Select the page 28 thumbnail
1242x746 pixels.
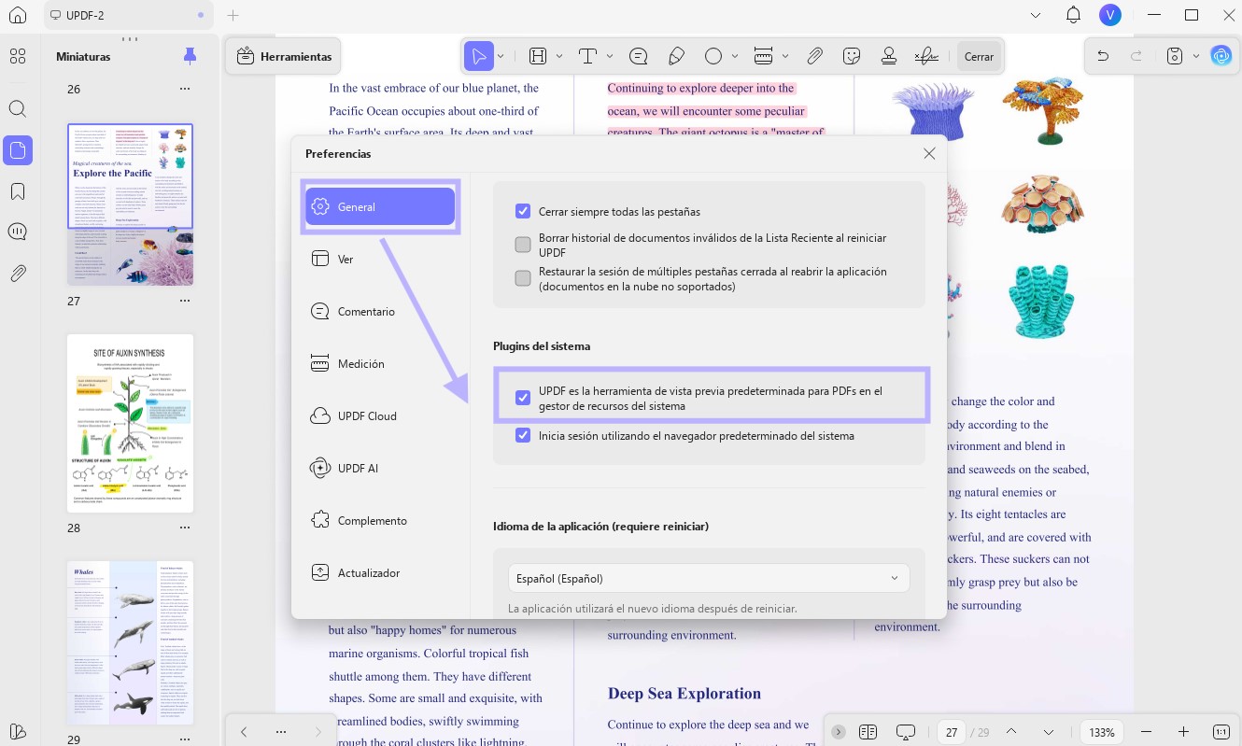[130, 423]
